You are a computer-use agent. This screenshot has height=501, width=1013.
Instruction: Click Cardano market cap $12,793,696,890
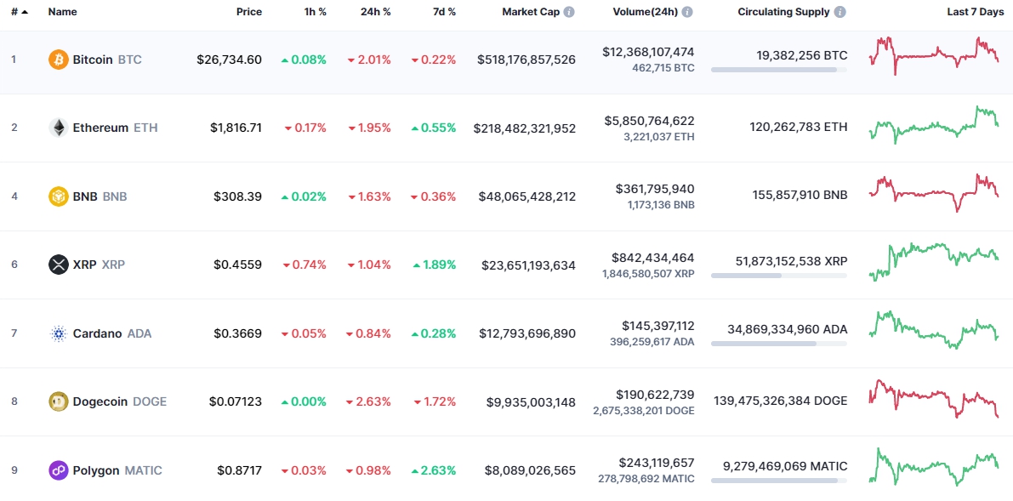pyautogui.click(x=527, y=333)
